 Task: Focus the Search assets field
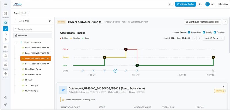click(x=32, y=29)
